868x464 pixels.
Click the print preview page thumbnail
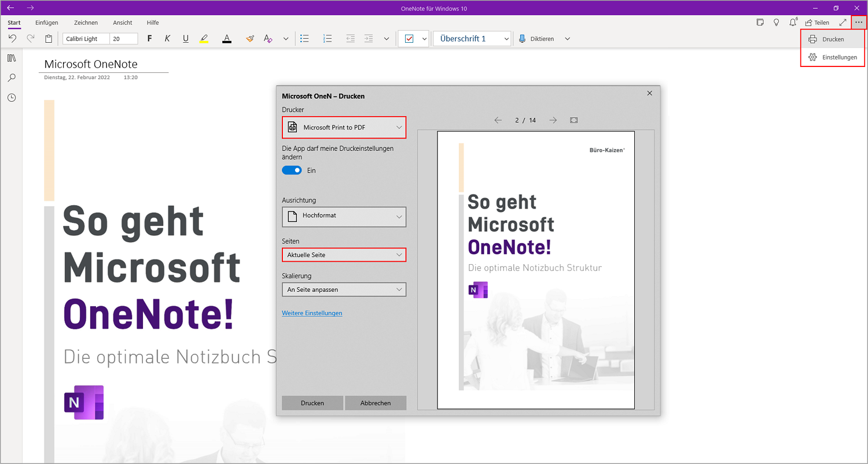point(536,270)
